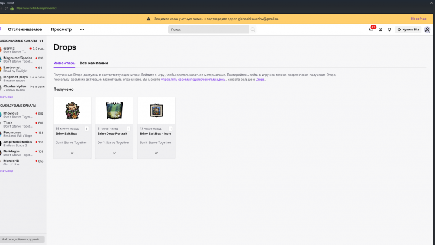Click the Briny Salt Box - Icon title
Image resolution: width=435 pixels, height=245 pixels.
(x=155, y=134)
